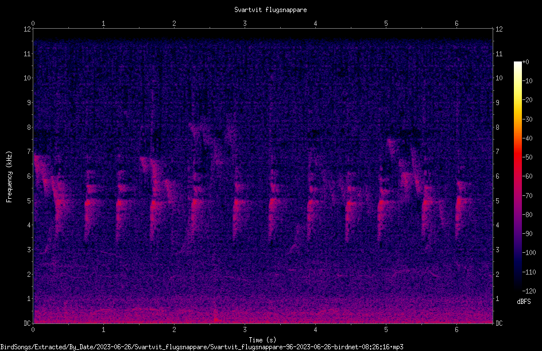
Task: Click the '5' label on the left frequency axis
Action: [29, 201]
